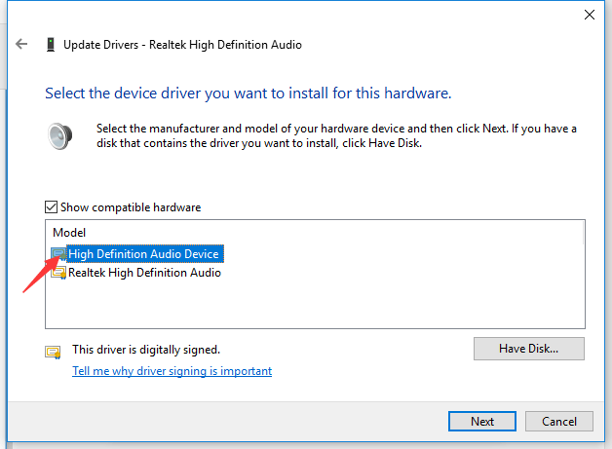
Task: Open the Have Disk... dialog
Action: (x=528, y=348)
